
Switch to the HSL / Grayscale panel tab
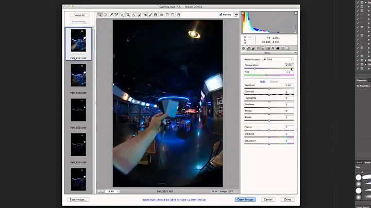pos(258,48)
